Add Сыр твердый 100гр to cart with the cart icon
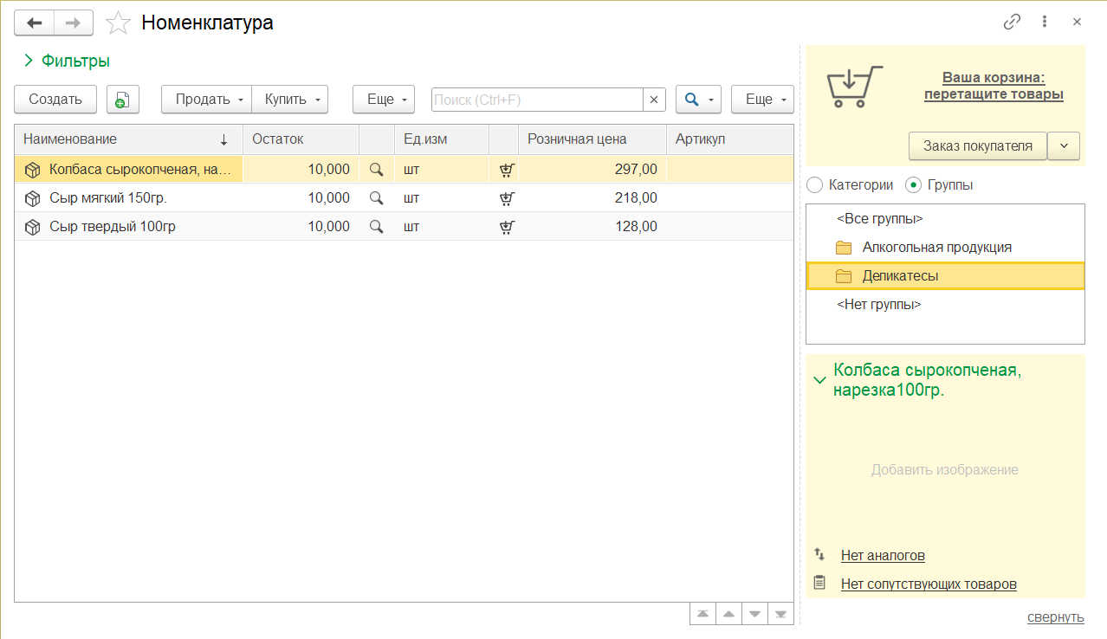The height and width of the screenshot is (639, 1107). (x=507, y=227)
